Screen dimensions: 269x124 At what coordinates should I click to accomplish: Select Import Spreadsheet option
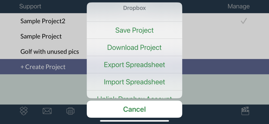pyautogui.click(x=134, y=82)
